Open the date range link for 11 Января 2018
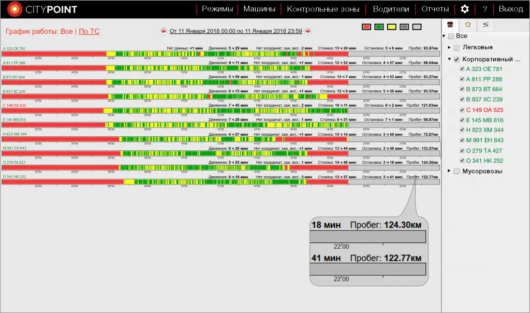530x313 pixels. tap(235, 31)
